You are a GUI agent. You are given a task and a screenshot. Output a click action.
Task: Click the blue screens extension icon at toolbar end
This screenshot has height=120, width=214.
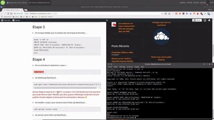(209, 14)
